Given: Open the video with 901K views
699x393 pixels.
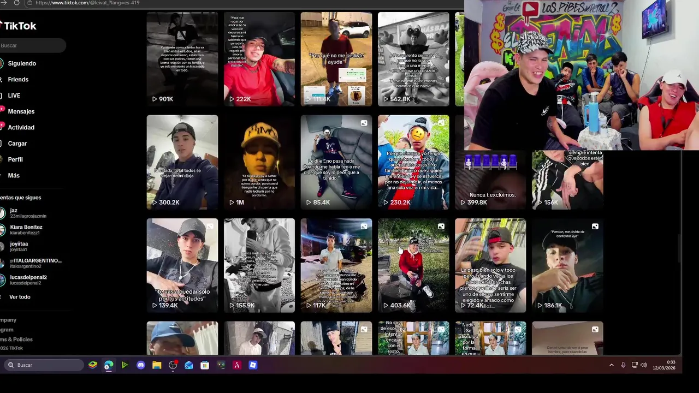Looking at the screenshot, I should pyautogui.click(x=182, y=59).
